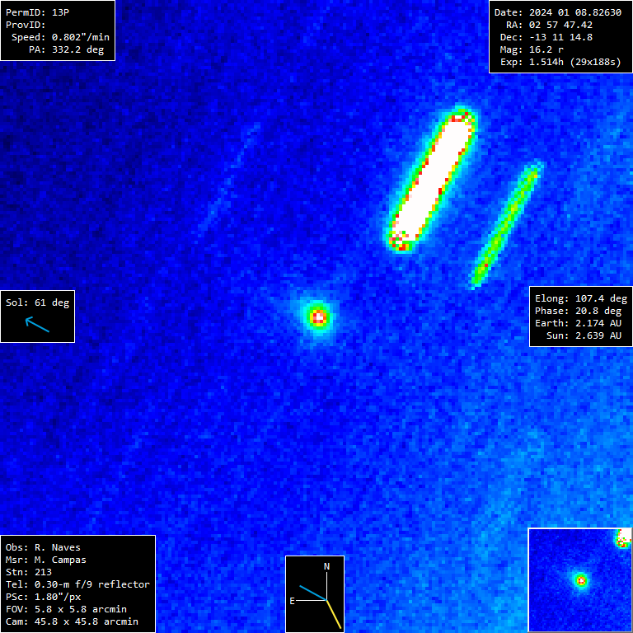Select the text 'RA: 02 57 47.42'

550,25
